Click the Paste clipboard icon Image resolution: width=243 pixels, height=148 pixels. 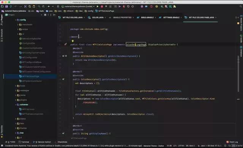[x=34, y=6]
